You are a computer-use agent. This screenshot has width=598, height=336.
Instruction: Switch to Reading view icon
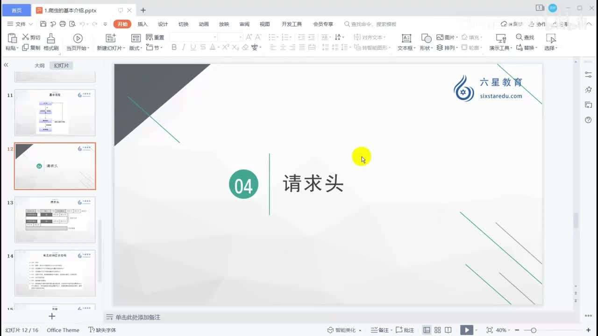448,330
